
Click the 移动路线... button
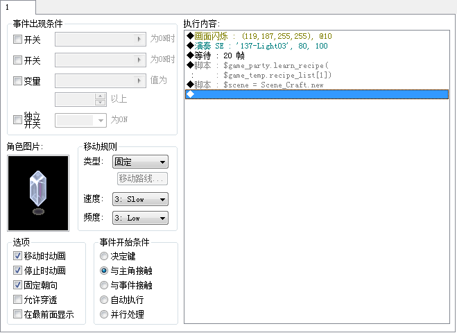pyautogui.click(x=142, y=178)
